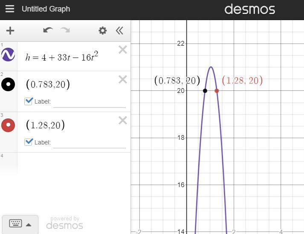
Task: Click y-axis label 22
Action: pos(181,43)
